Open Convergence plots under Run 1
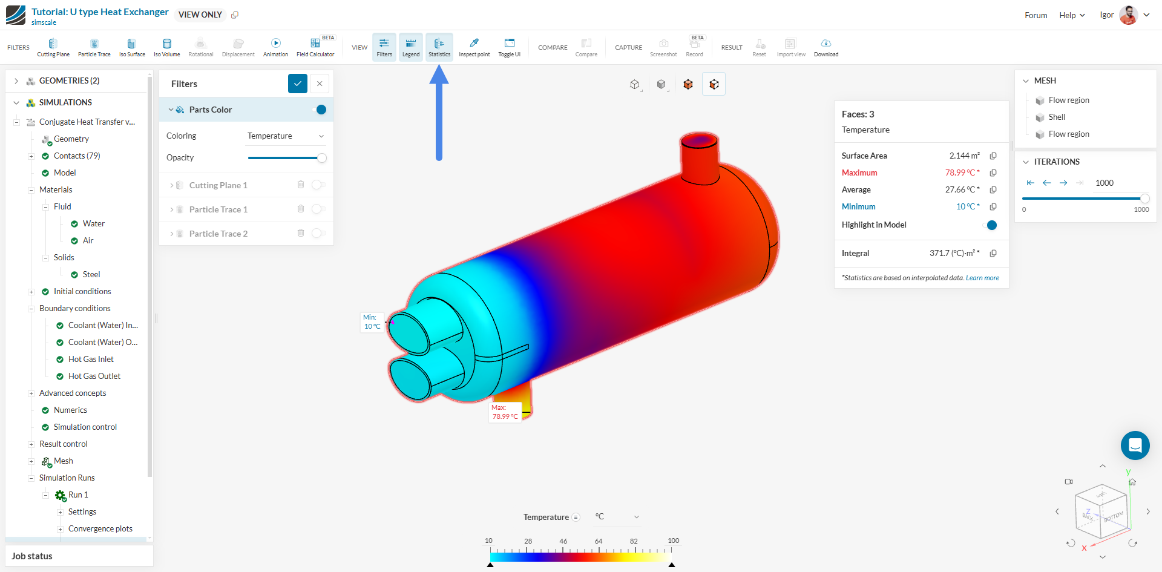Viewport: 1162px width, 572px height. [x=100, y=529]
